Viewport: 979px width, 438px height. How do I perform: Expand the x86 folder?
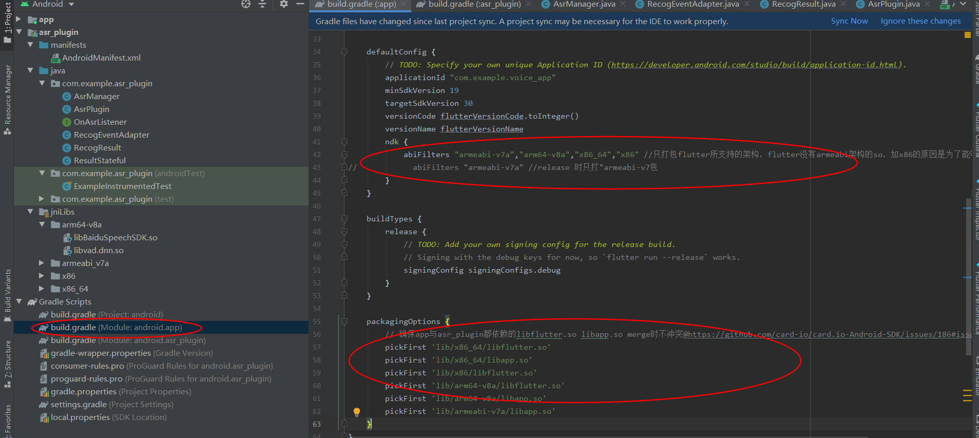click(x=42, y=276)
